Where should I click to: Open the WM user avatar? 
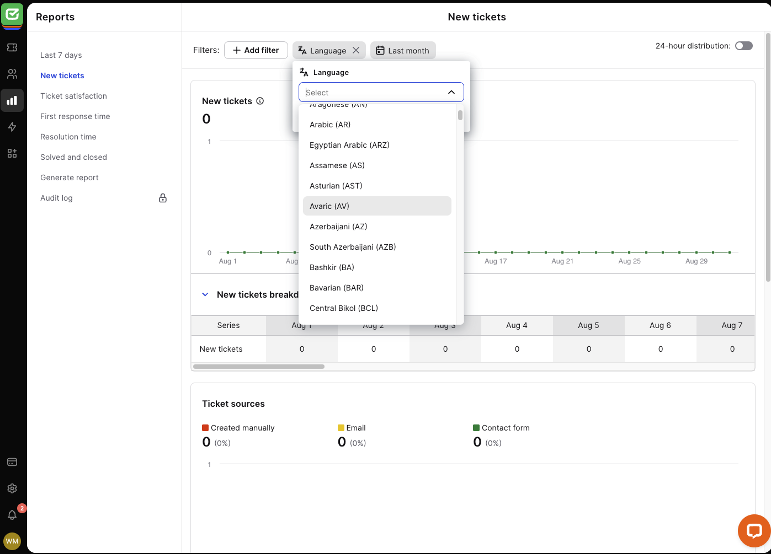point(12,541)
